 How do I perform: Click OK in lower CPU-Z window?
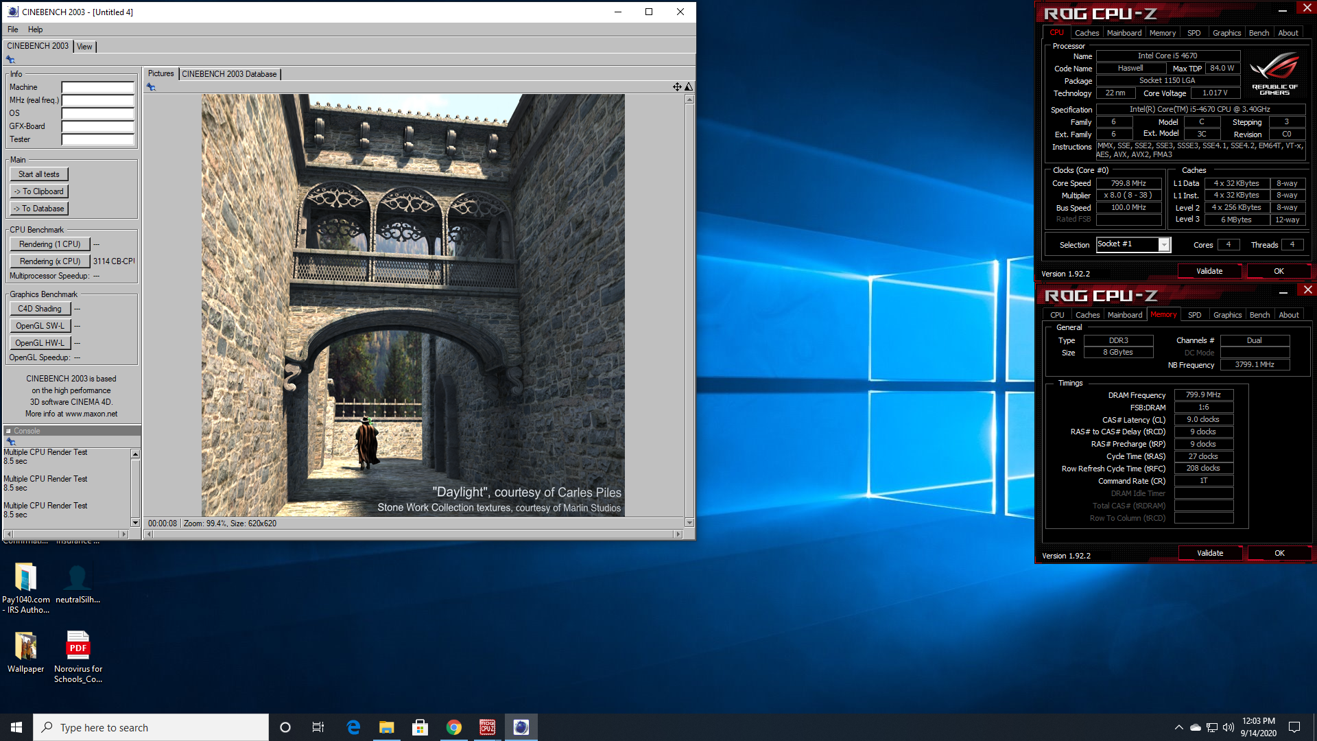[1279, 553]
